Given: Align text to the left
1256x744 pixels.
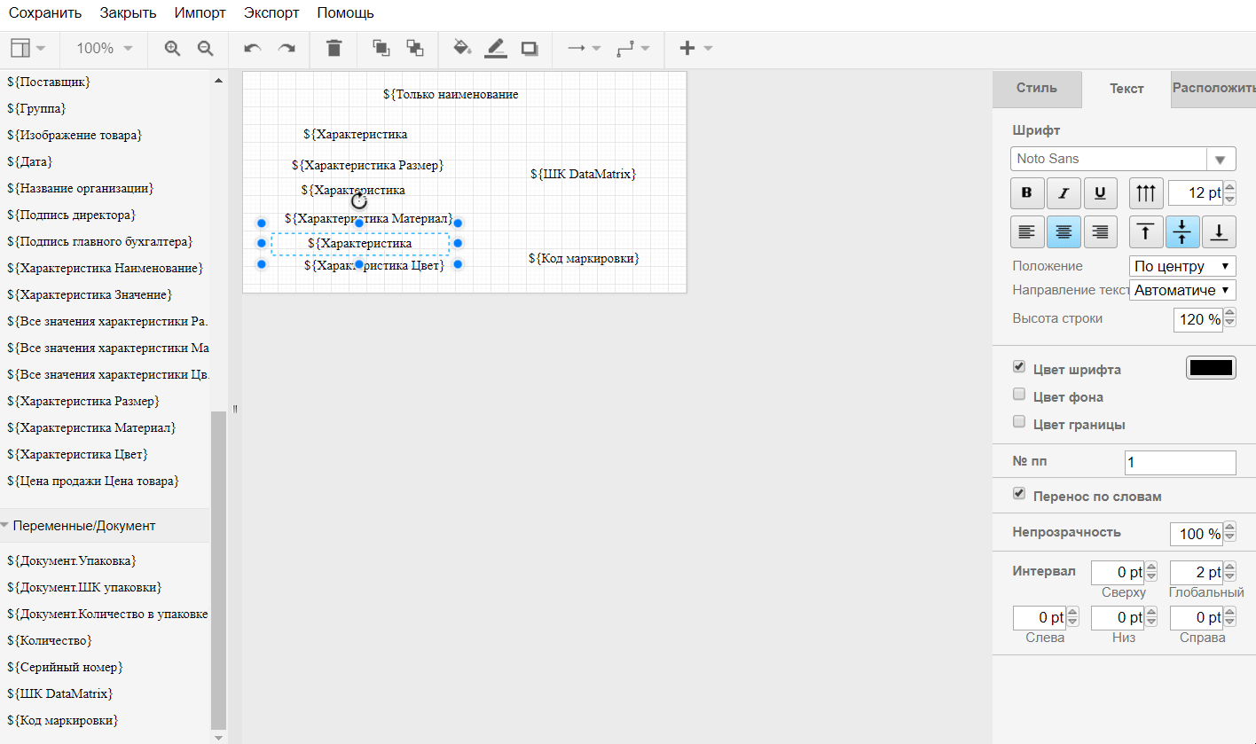Looking at the screenshot, I should tap(1027, 232).
